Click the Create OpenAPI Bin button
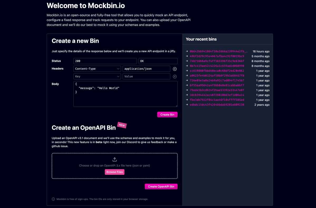This screenshot has width=316, height=208. [x=161, y=186]
